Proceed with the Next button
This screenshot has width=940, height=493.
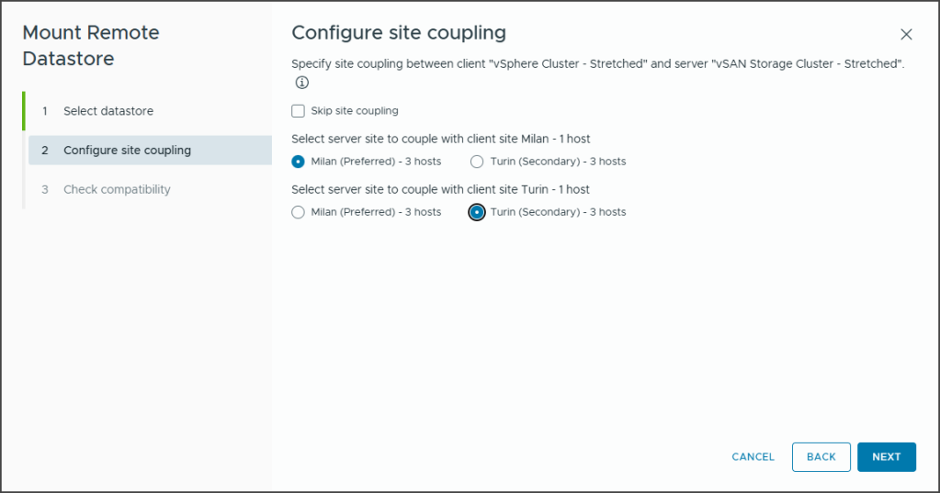pos(886,457)
